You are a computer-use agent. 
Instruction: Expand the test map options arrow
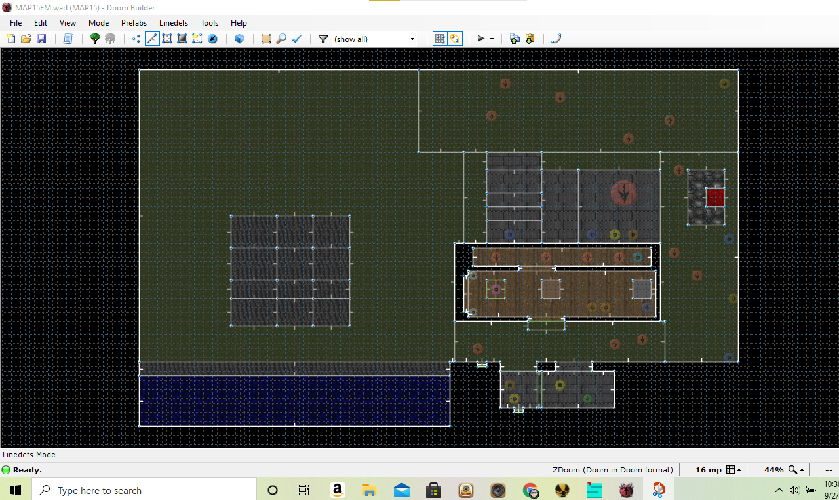tap(492, 39)
